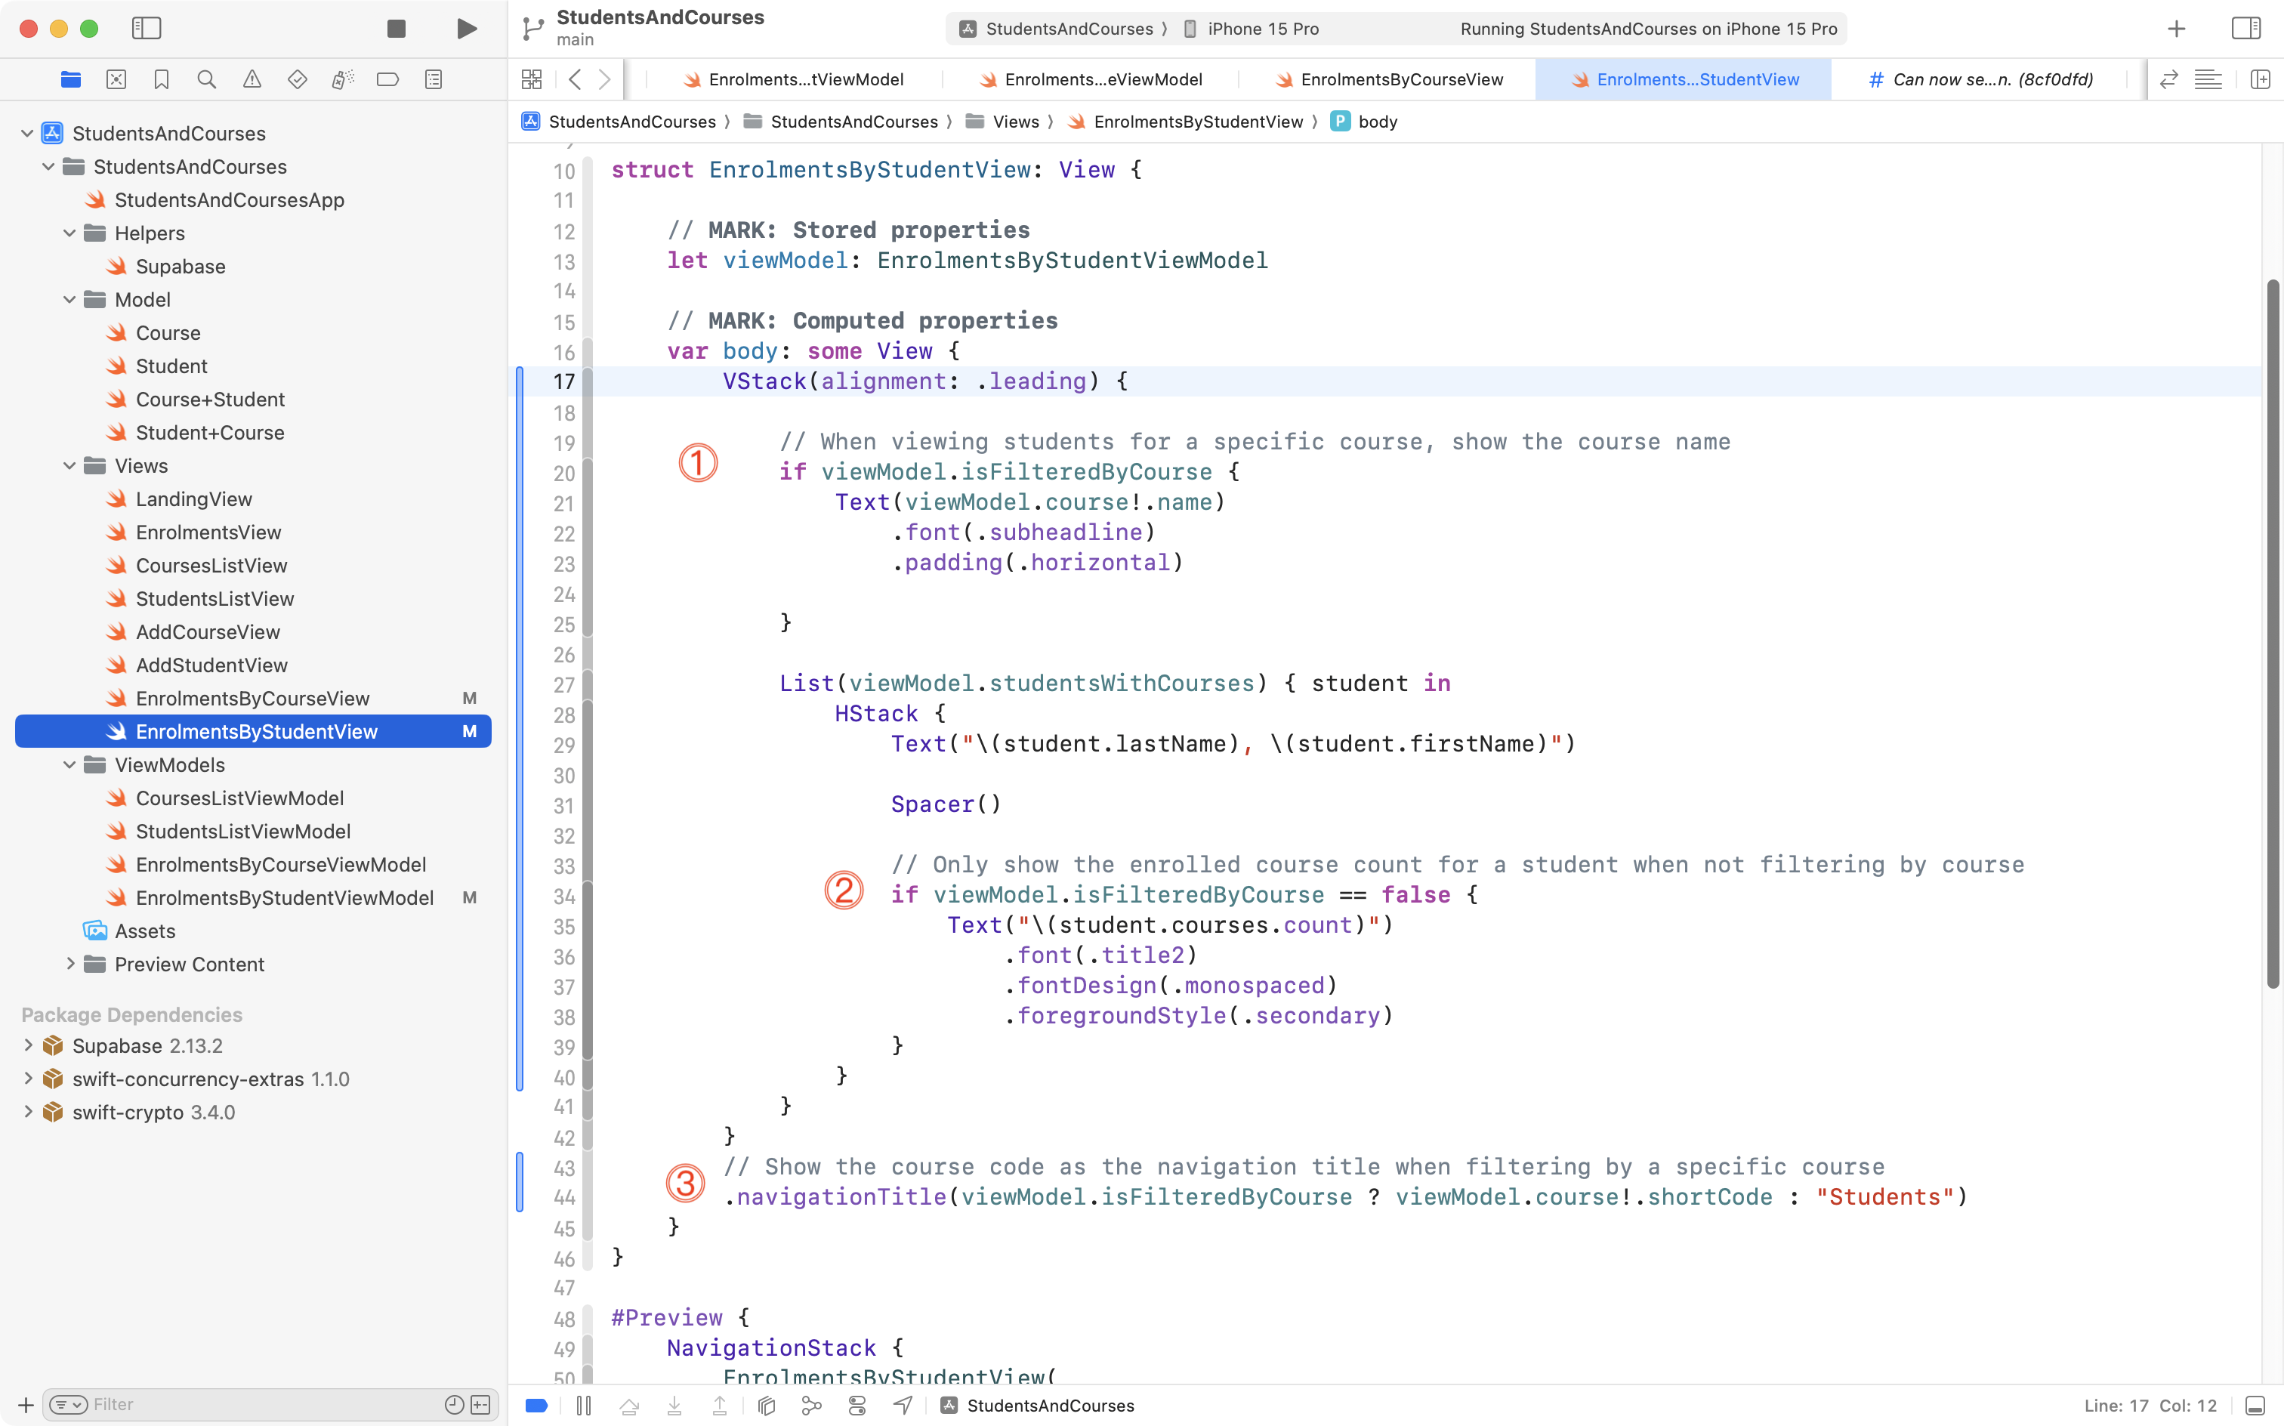
Task: Expand the Preview Content folder
Action: pyautogui.click(x=69, y=964)
